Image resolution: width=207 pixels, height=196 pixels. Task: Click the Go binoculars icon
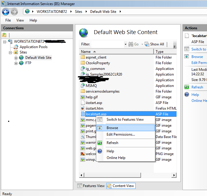pos(131,44)
